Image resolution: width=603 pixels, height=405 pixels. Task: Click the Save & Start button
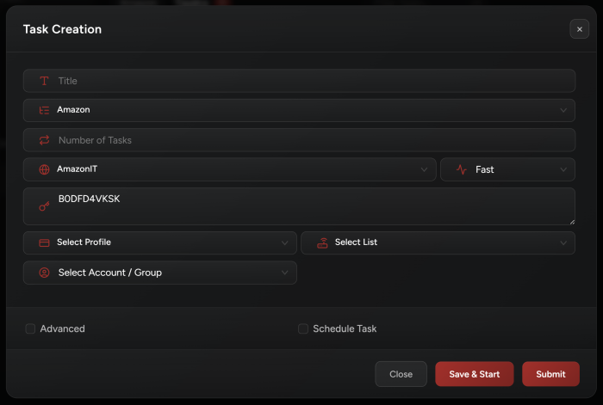(x=474, y=374)
